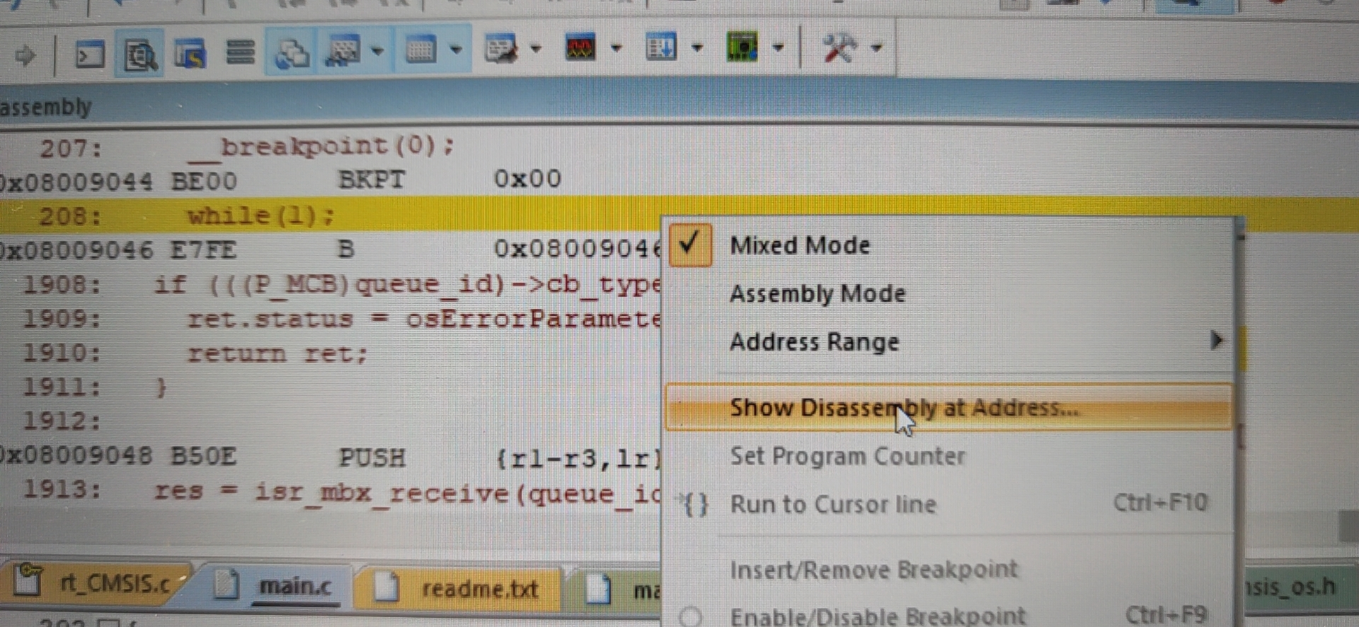The image size is (1359, 627).
Task: Open the Symbols Window
Action: [190, 54]
